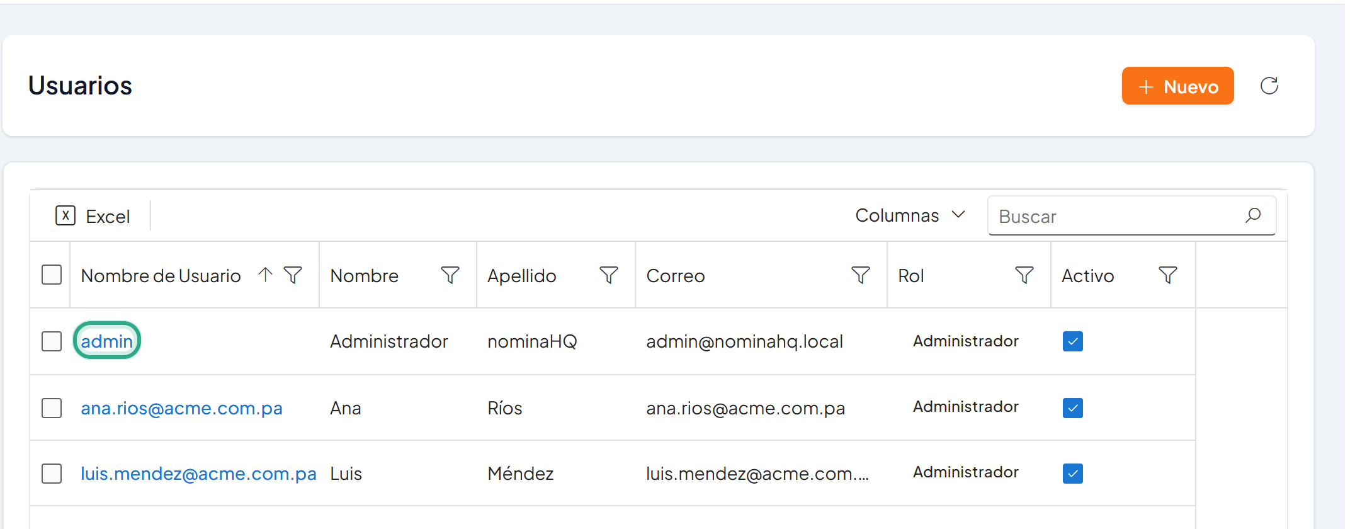
Task: Export the table with Excel button
Action: click(93, 216)
